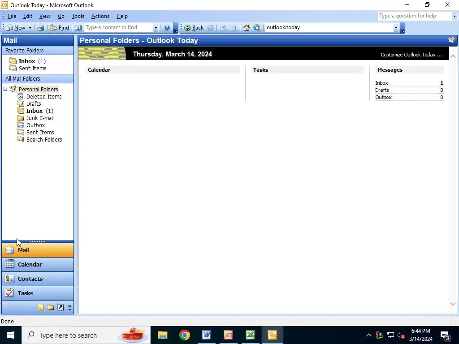The height and width of the screenshot is (344, 459).
Task: Click the green Back navigation button
Action: point(194,28)
